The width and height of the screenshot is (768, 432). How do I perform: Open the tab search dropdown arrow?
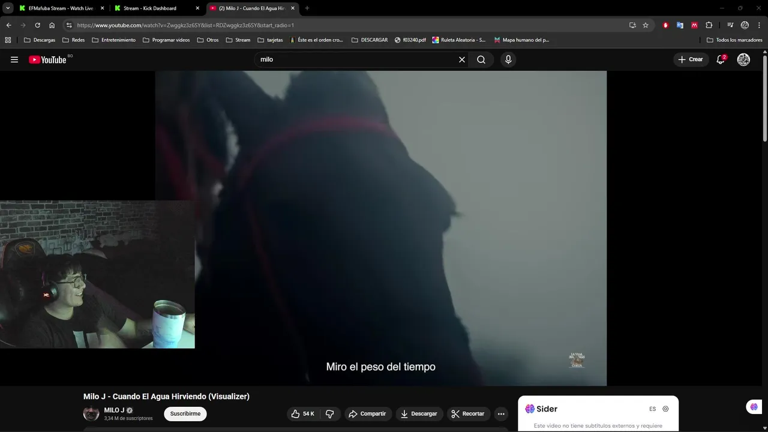pyautogui.click(x=8, y=8)
